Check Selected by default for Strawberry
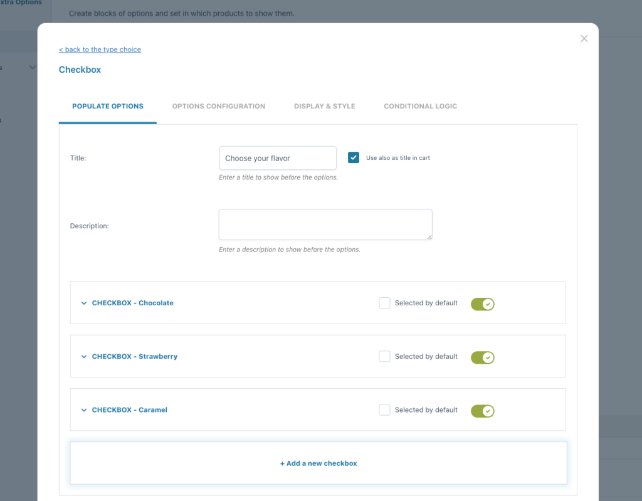Screen dimensions: 642x501 384,356
